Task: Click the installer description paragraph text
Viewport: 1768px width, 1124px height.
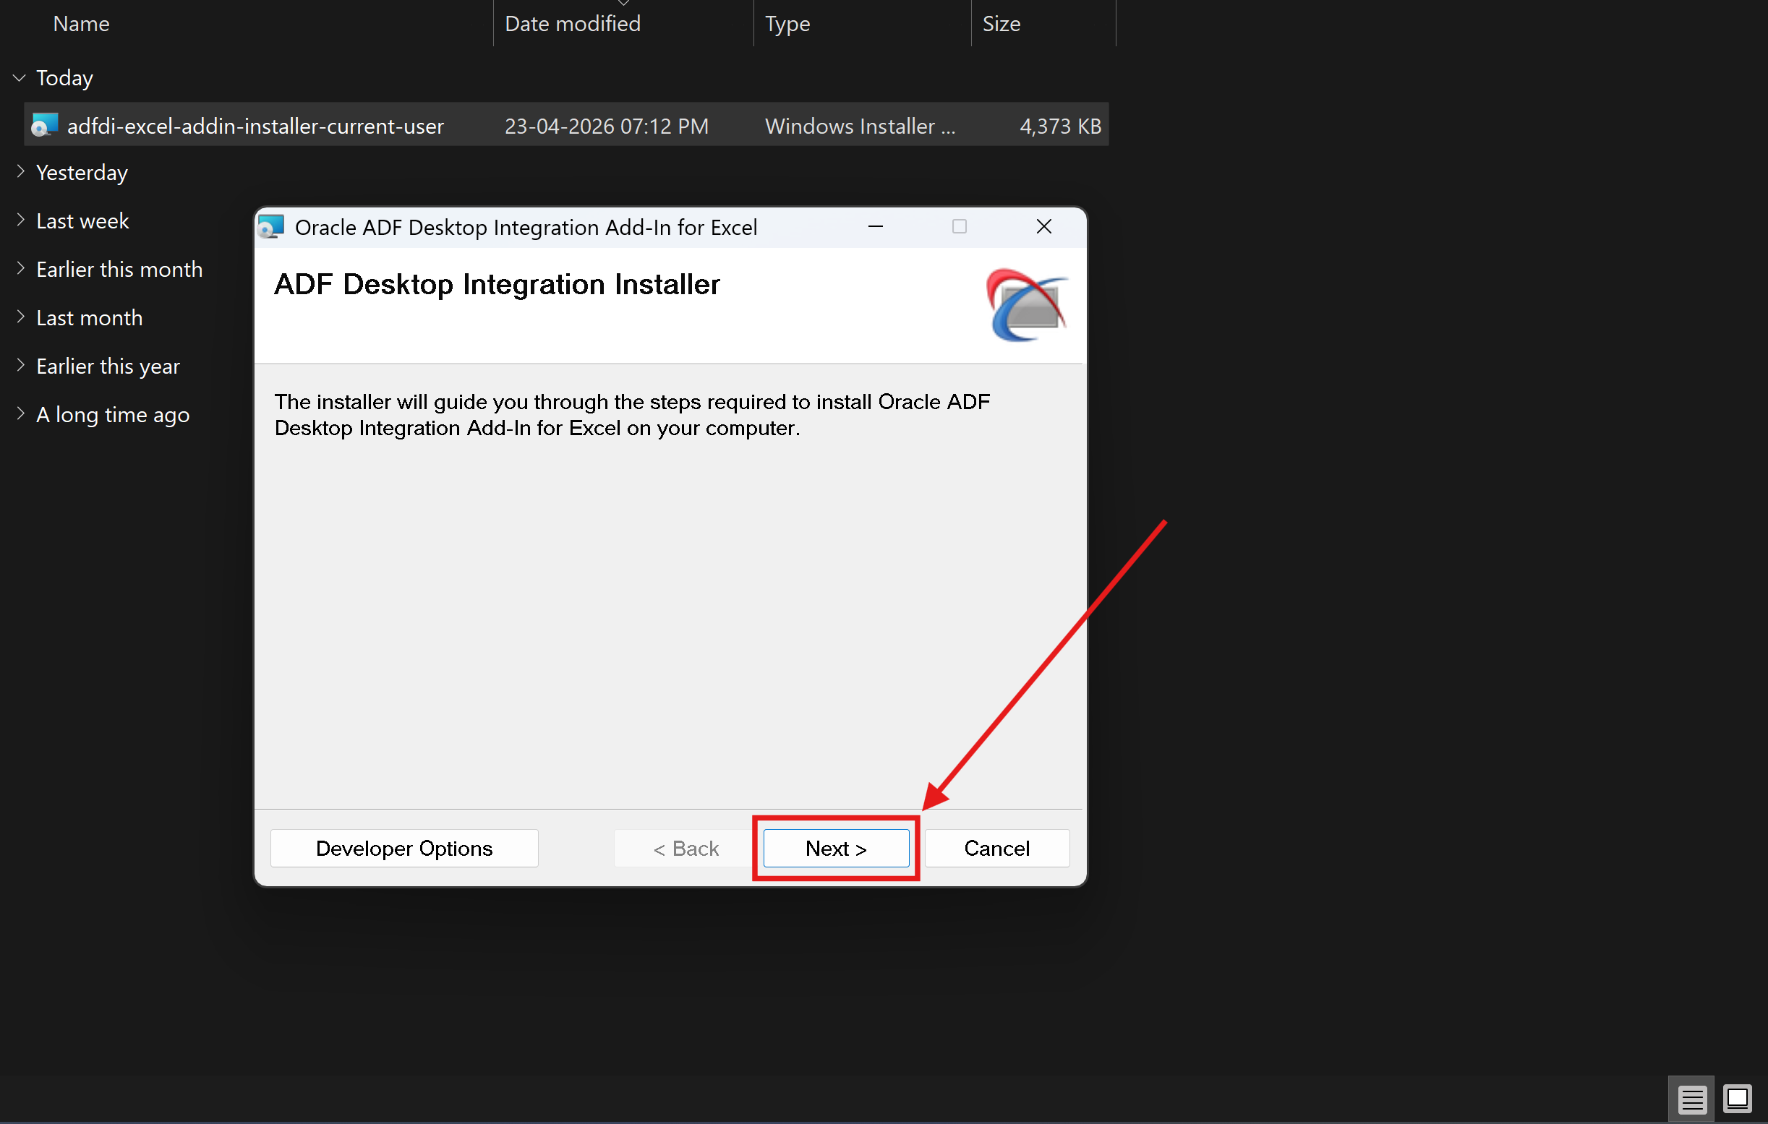Action: pyautogui.click(x=632, y=415)
